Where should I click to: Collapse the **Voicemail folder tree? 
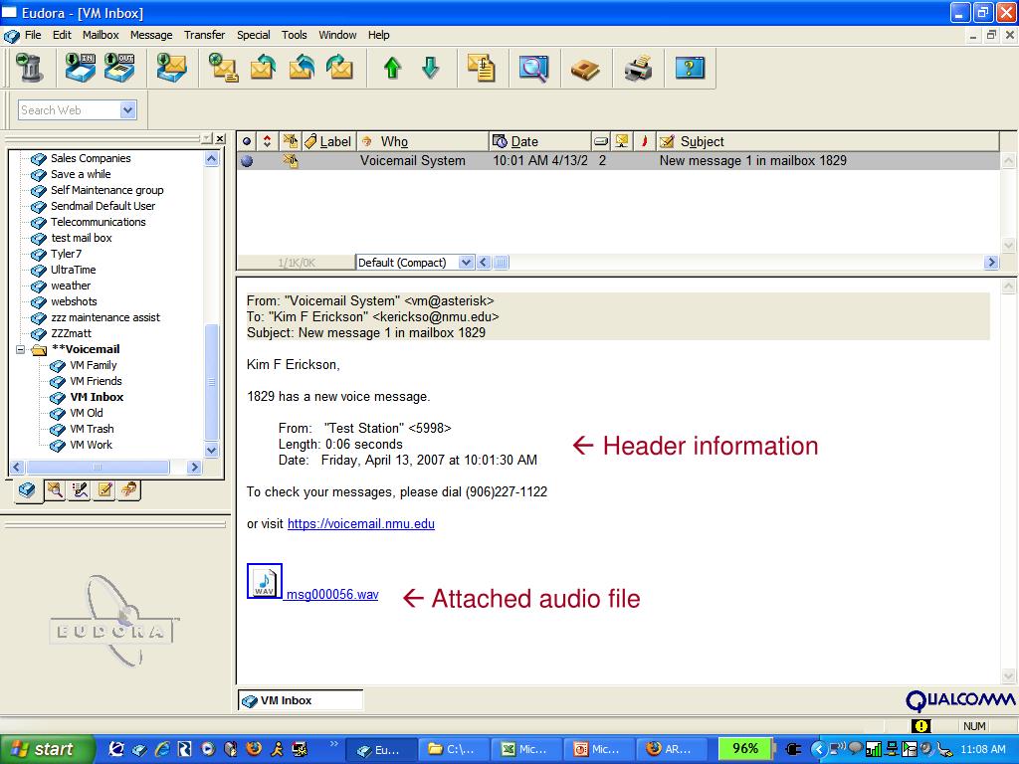(x=21, y=349)
